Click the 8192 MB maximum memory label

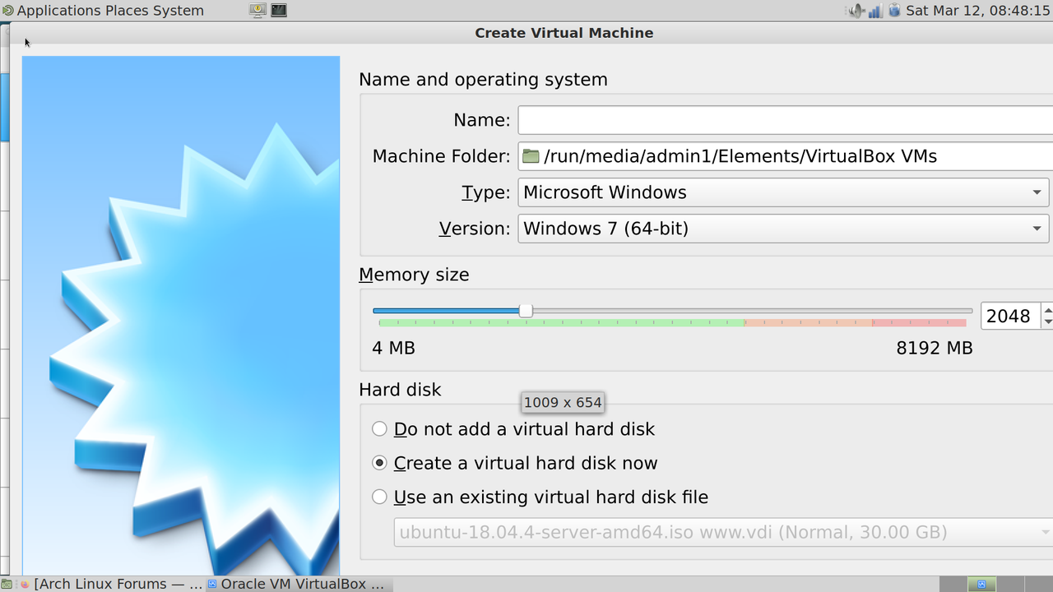tap(935, 348)
